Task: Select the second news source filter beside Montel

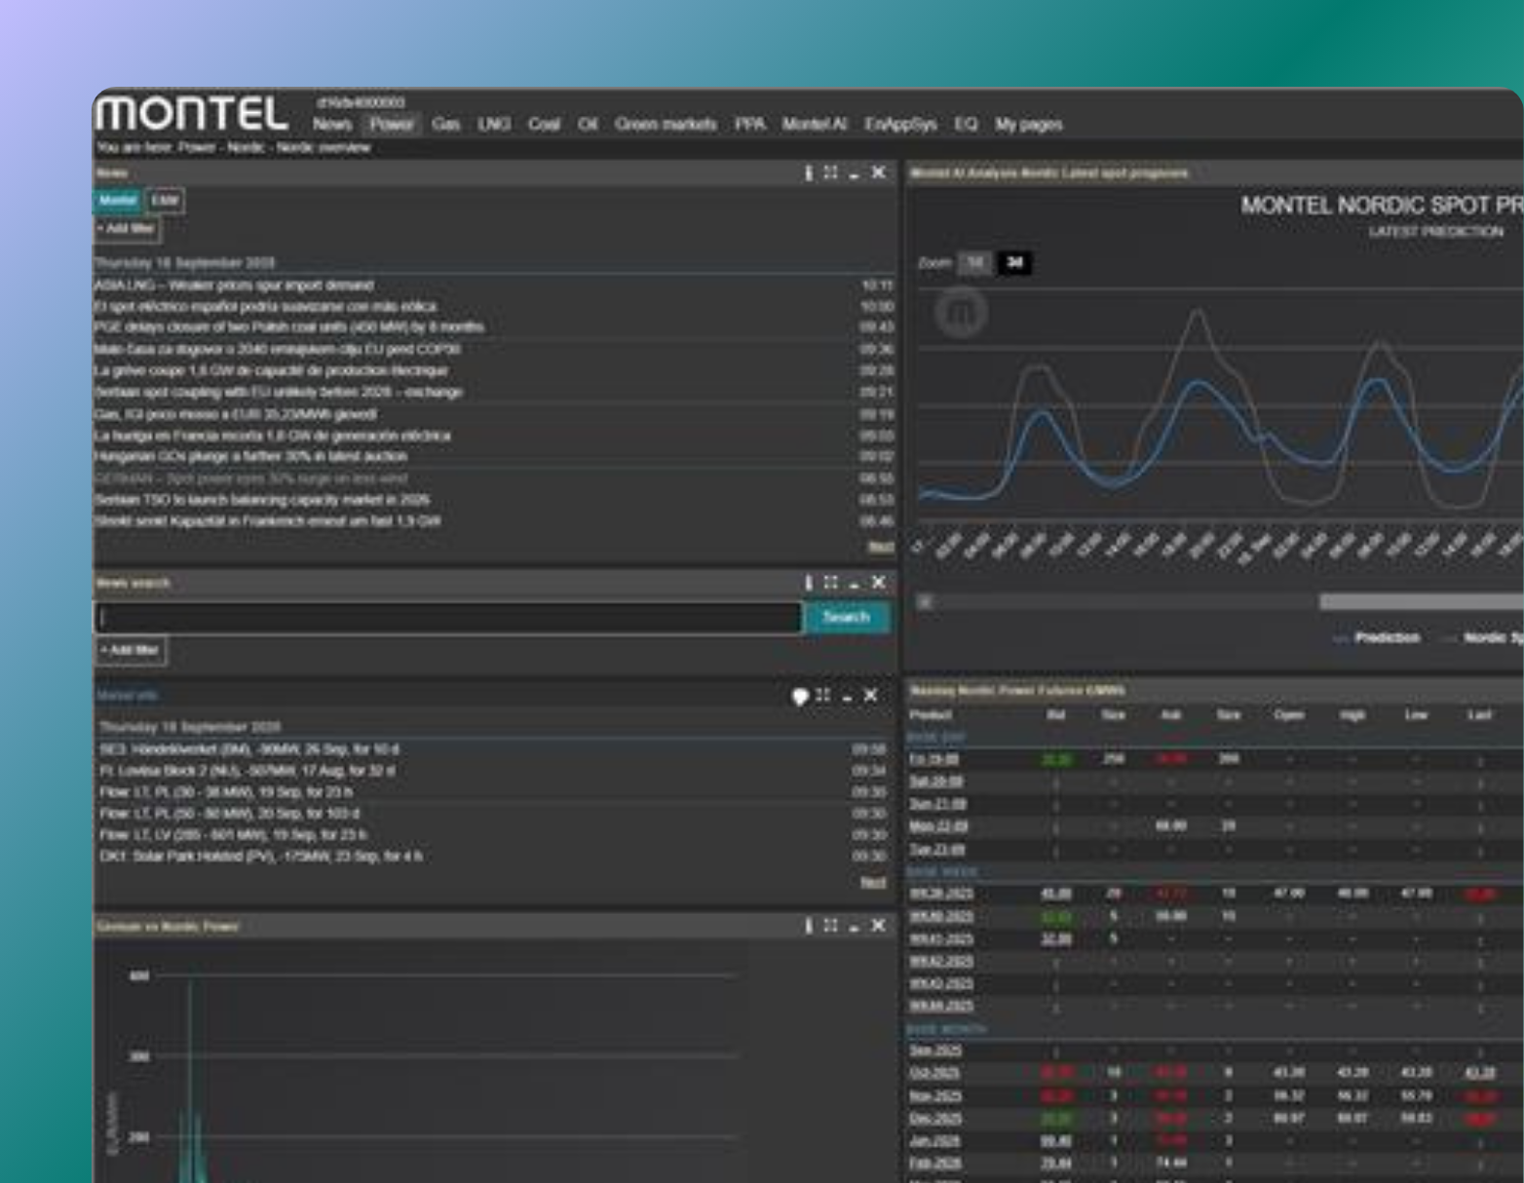Action: (165, 201)
